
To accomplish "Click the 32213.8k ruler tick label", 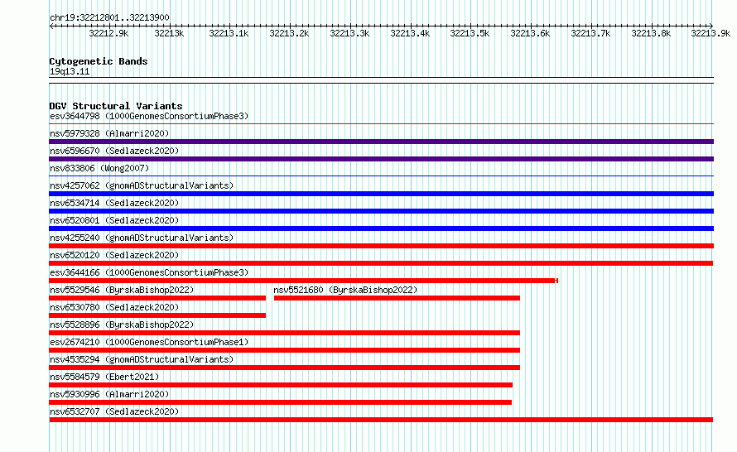I will [x=651, y=33].
